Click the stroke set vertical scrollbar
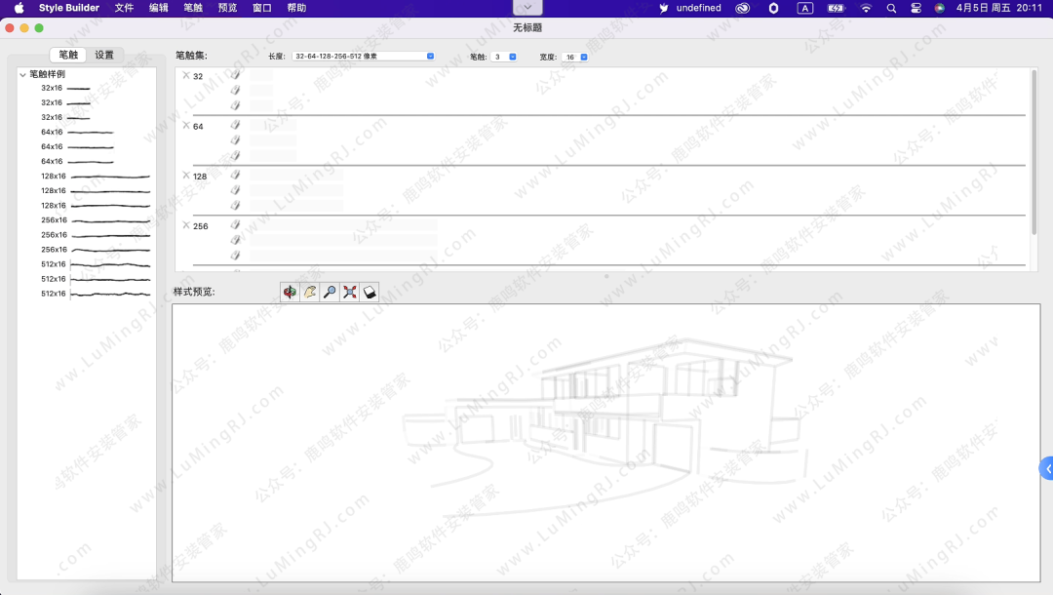Screen dimensions: 1053x595 tap(1033, 151)
